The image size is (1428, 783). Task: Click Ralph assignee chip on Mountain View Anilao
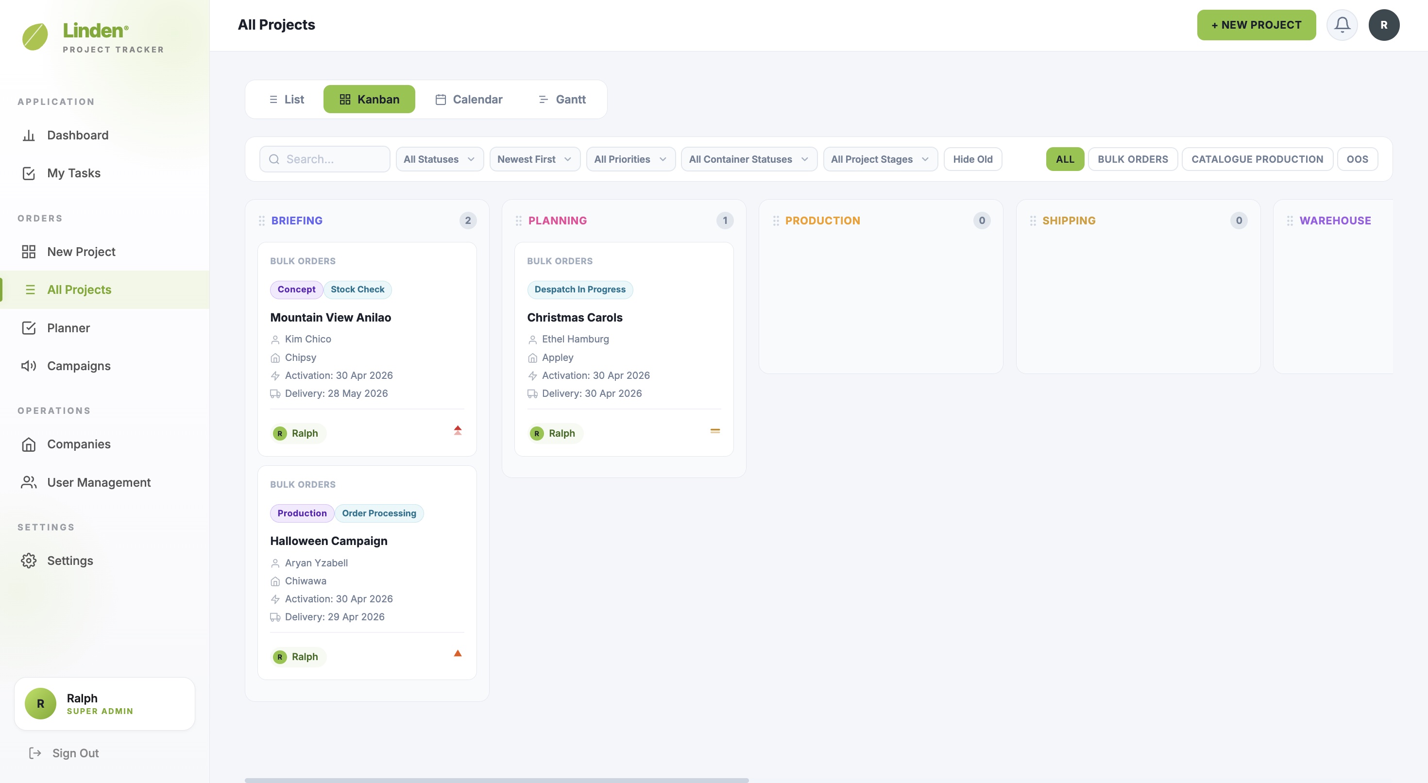tap(298, 434)
